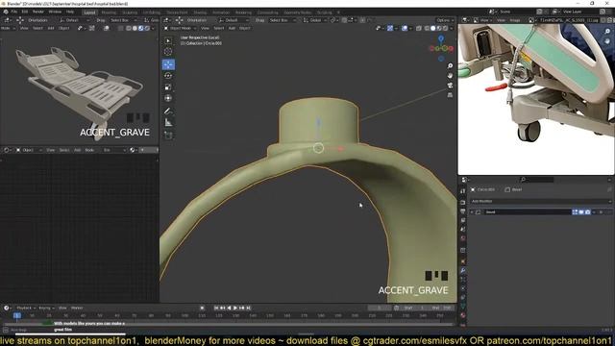Toggle overlays button in main viewport

[x=405, y=28]
